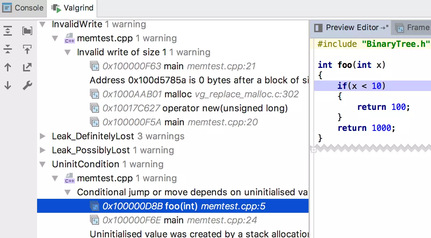Click the Collapse All icon in left toolbar
This screenshot has height=238, width=431.
[x=8, y=49]
